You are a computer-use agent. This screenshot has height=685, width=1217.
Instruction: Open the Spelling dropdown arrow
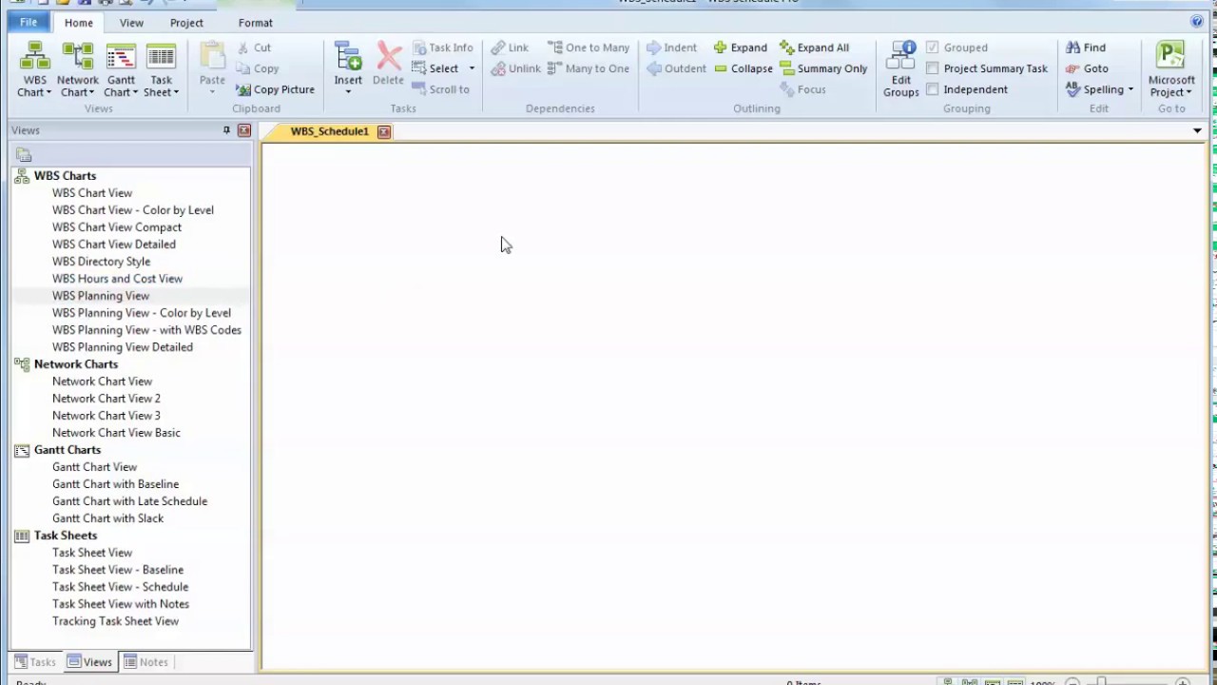1130,89
